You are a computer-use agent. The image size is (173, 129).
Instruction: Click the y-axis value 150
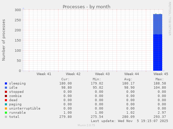pyautogui.click(x=18, y=40)
